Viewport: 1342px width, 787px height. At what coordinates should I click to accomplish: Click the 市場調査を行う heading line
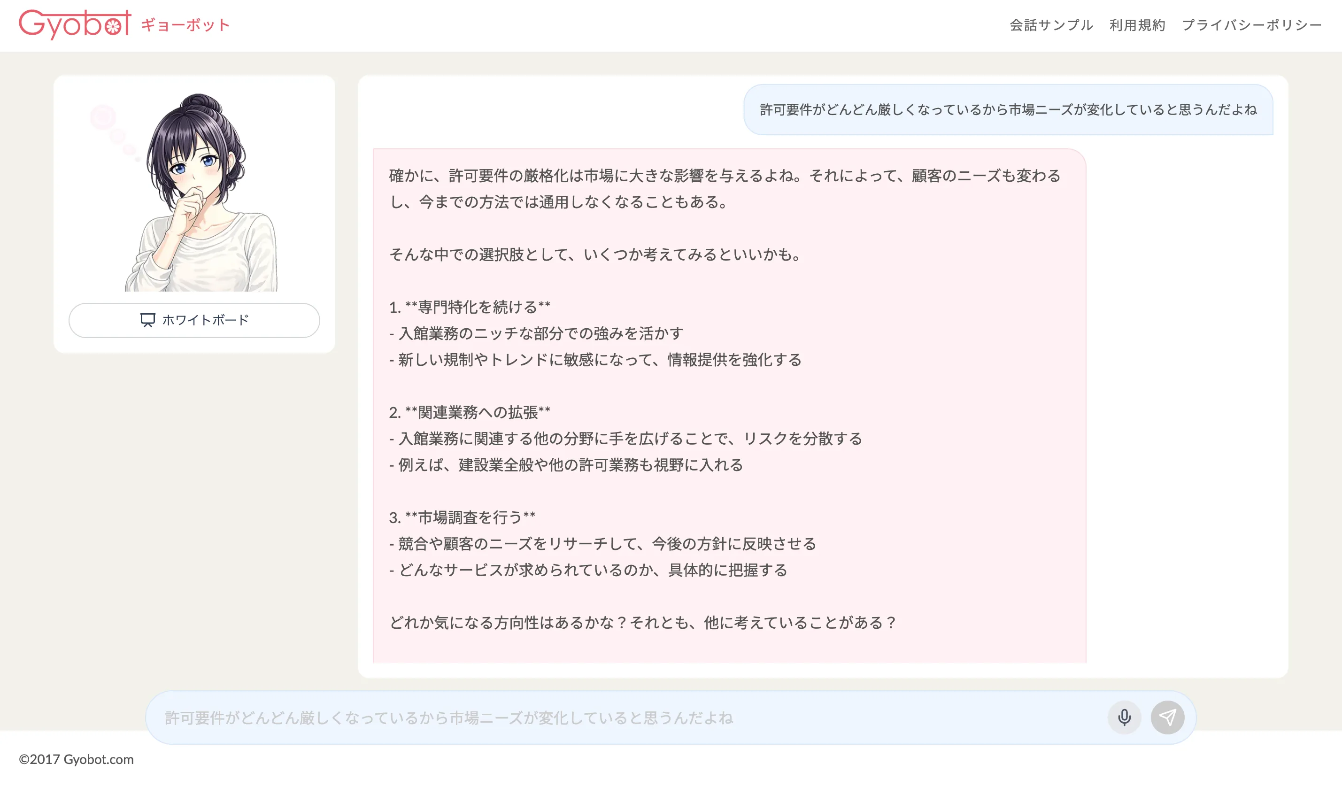462,517
